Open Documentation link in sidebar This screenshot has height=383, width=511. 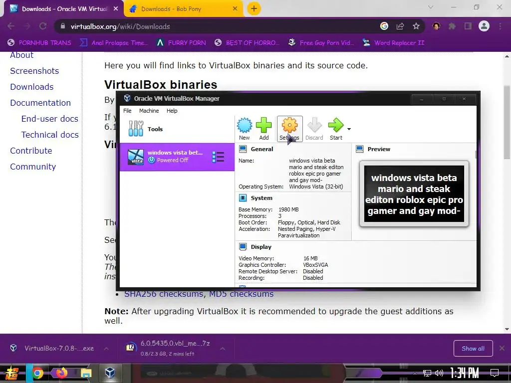[40, 103]
